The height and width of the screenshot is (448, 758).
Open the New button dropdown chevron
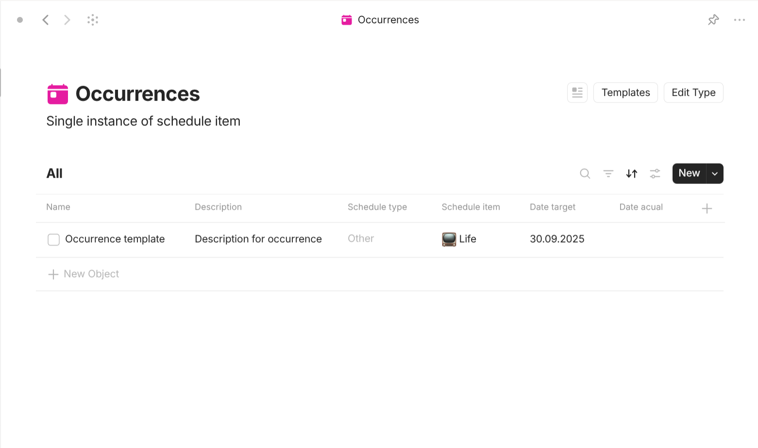coord(714,173)
